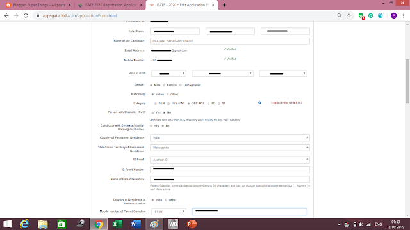Click the blue circular extension icon
410x230 pixels.
[380, 15]
